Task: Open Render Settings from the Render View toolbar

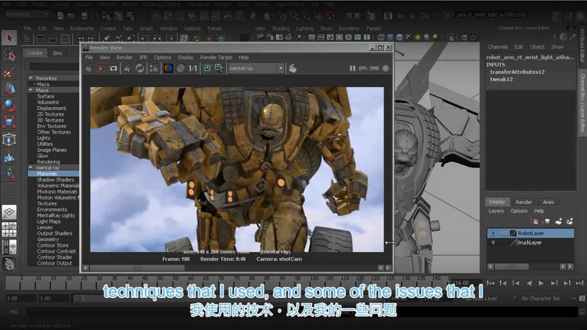Action: pyautogui.click(x=154, y=68)
